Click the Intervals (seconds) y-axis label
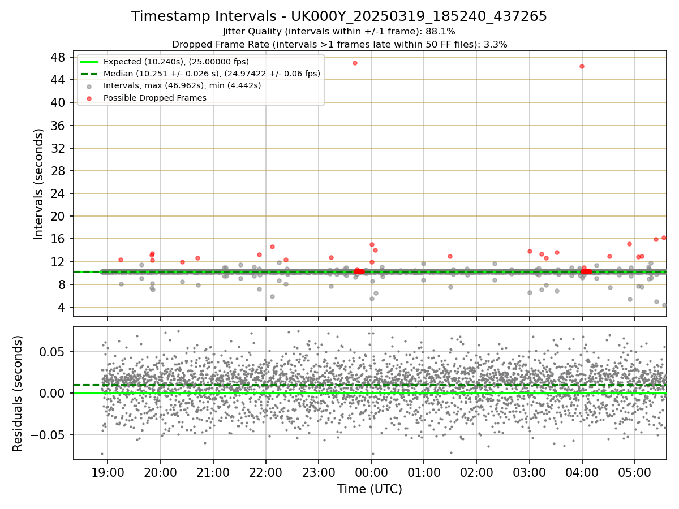 [39, 184]
